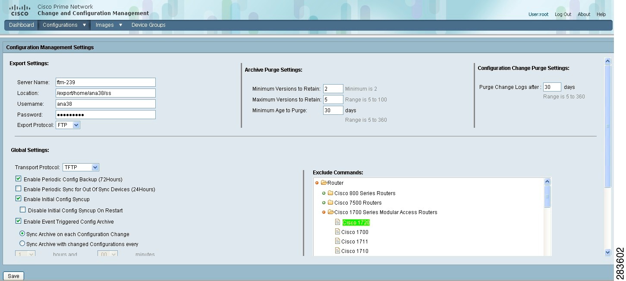Click the Save button
This screenshot has height=281, width=626.
point(13,276)
